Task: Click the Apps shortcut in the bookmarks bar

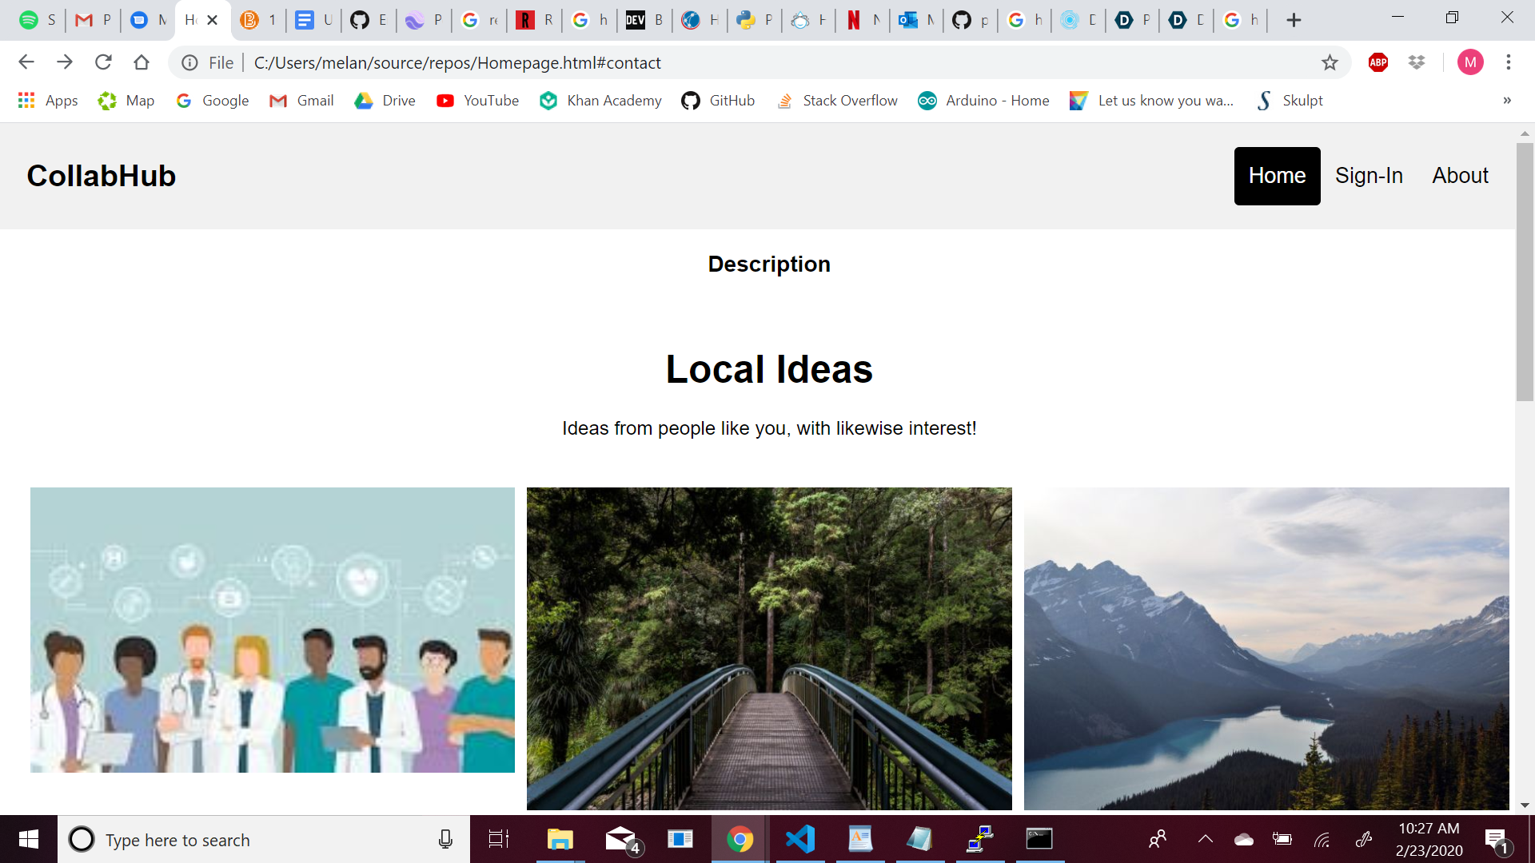Action: (x=48, y=101)
